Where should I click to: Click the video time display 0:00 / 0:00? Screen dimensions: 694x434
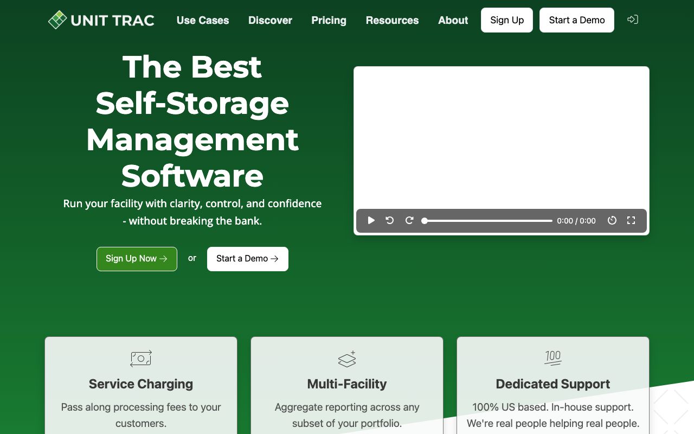coord(576,221)
